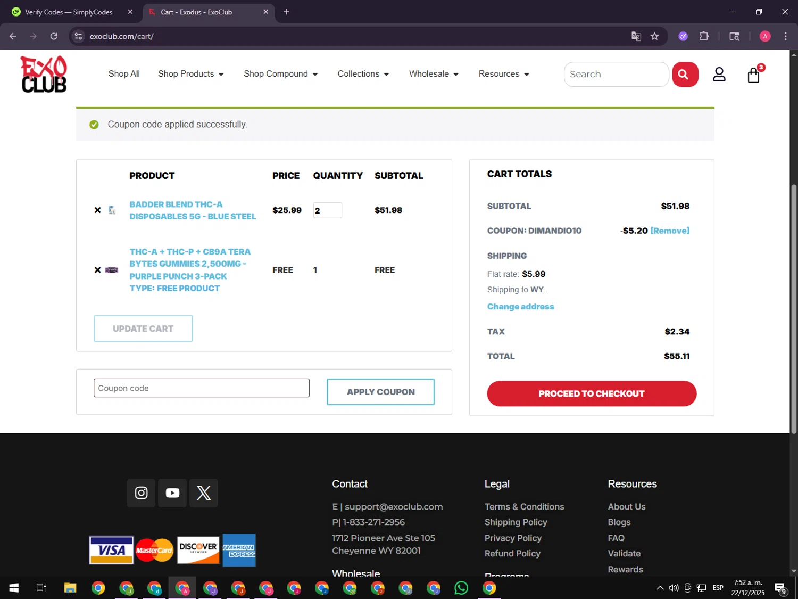This screenshot has width=798, height=599.
Task: Focus the site Search box
Action: coord(616,74)
